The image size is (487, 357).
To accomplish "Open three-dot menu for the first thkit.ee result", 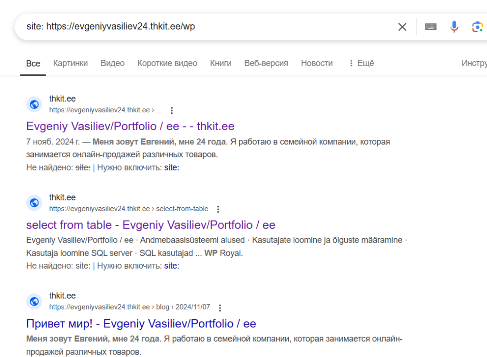I will click(172, 110).
